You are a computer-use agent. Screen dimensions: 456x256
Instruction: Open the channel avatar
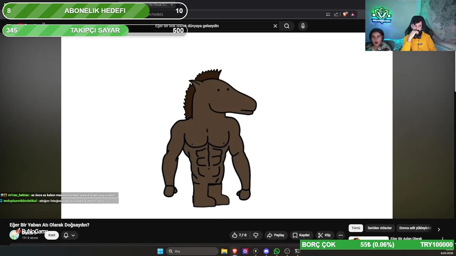pos(14,235)
